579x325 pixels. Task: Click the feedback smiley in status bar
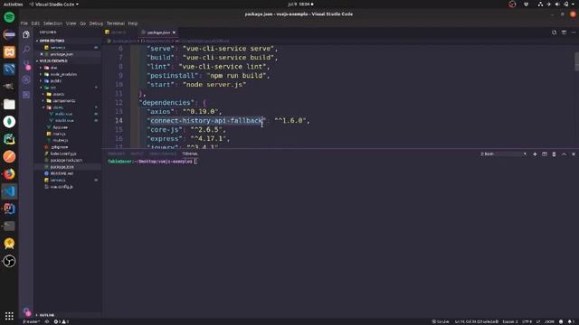[x=561, y=321]
